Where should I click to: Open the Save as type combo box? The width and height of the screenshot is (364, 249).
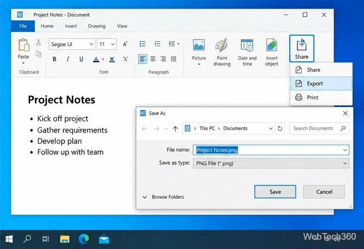[271, 163]
